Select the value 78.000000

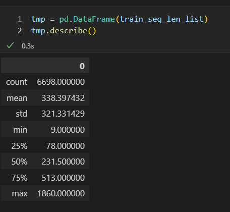click(66, 146)
